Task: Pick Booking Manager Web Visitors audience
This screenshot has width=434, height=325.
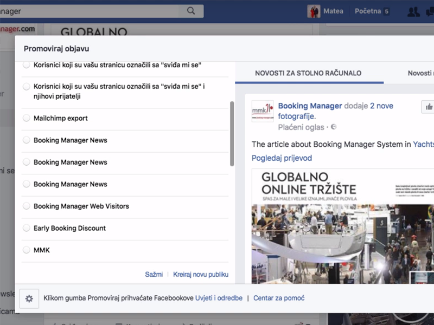Action: coord(27,206)
